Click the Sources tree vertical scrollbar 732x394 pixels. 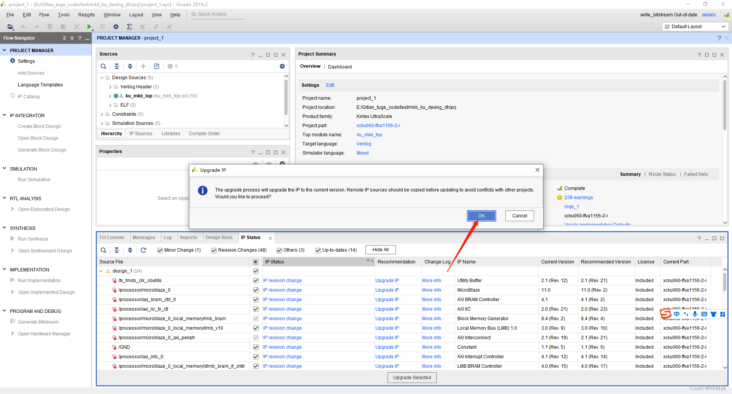click(286, 97)
